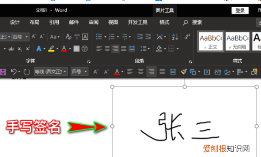Select the 无间隔 style
The image size is (261, 157).
(238, 41)
